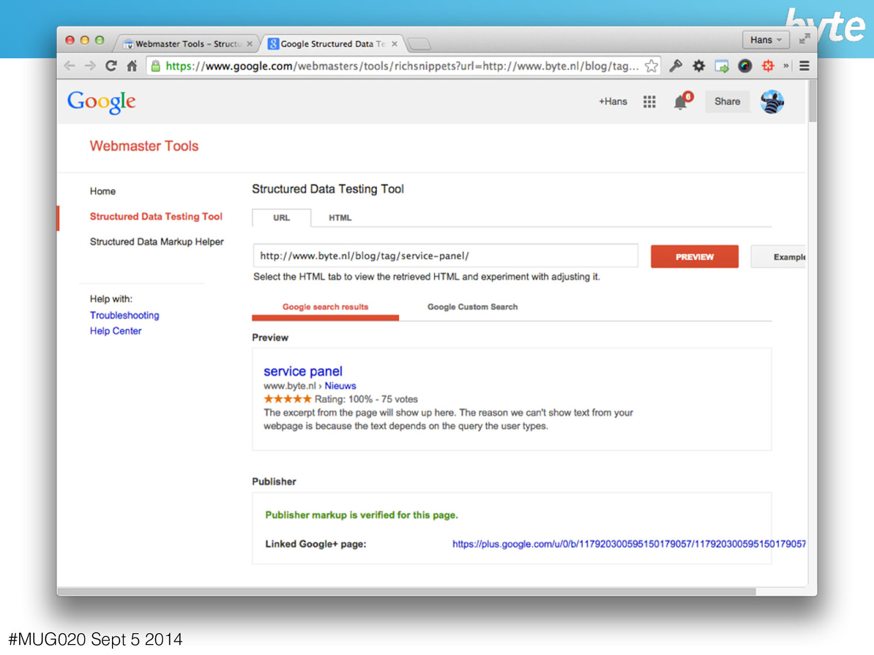Screen dimensions: 874x655
Task: Click the +Hans link
Action: pos(613,102)
